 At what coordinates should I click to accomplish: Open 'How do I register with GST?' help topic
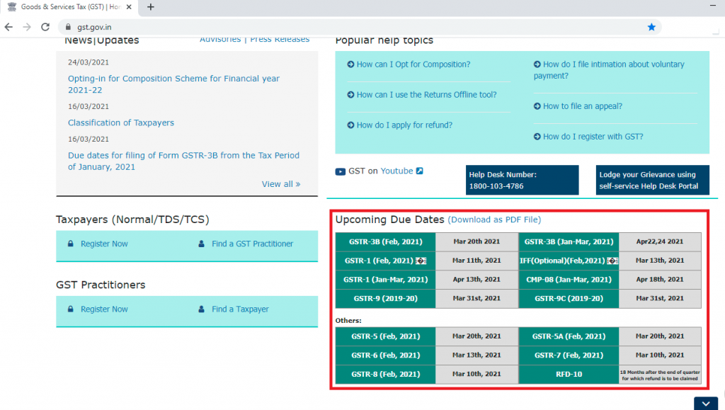(593, 137)
